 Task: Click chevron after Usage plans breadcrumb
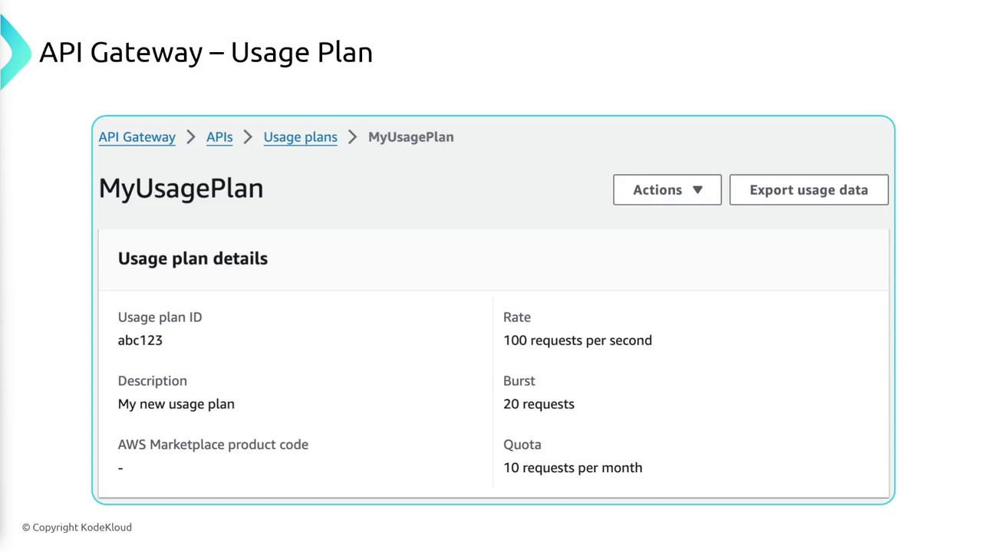[x=353, y=137]
